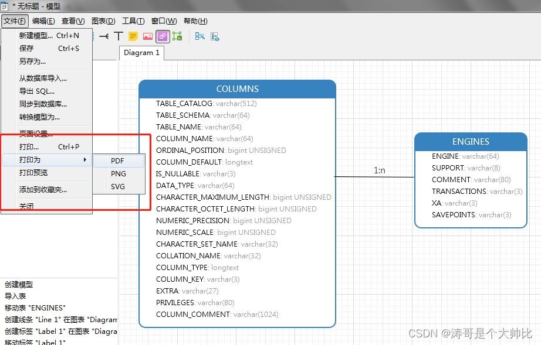
Task: Toggle the purple shape tool
Action: pyautogui.click(x=163, y=36)
